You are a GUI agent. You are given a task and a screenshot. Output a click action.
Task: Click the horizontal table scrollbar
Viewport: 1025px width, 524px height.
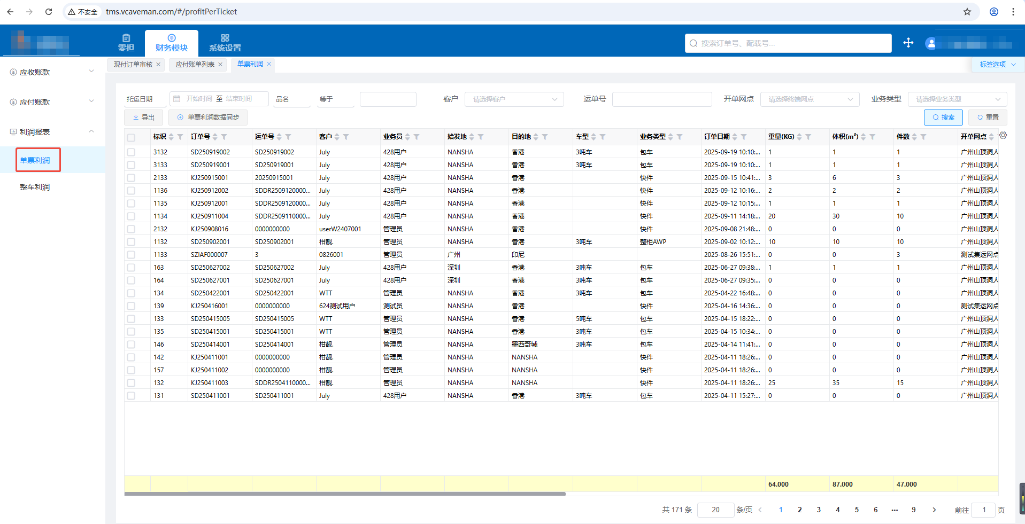[x=345, y=494]
